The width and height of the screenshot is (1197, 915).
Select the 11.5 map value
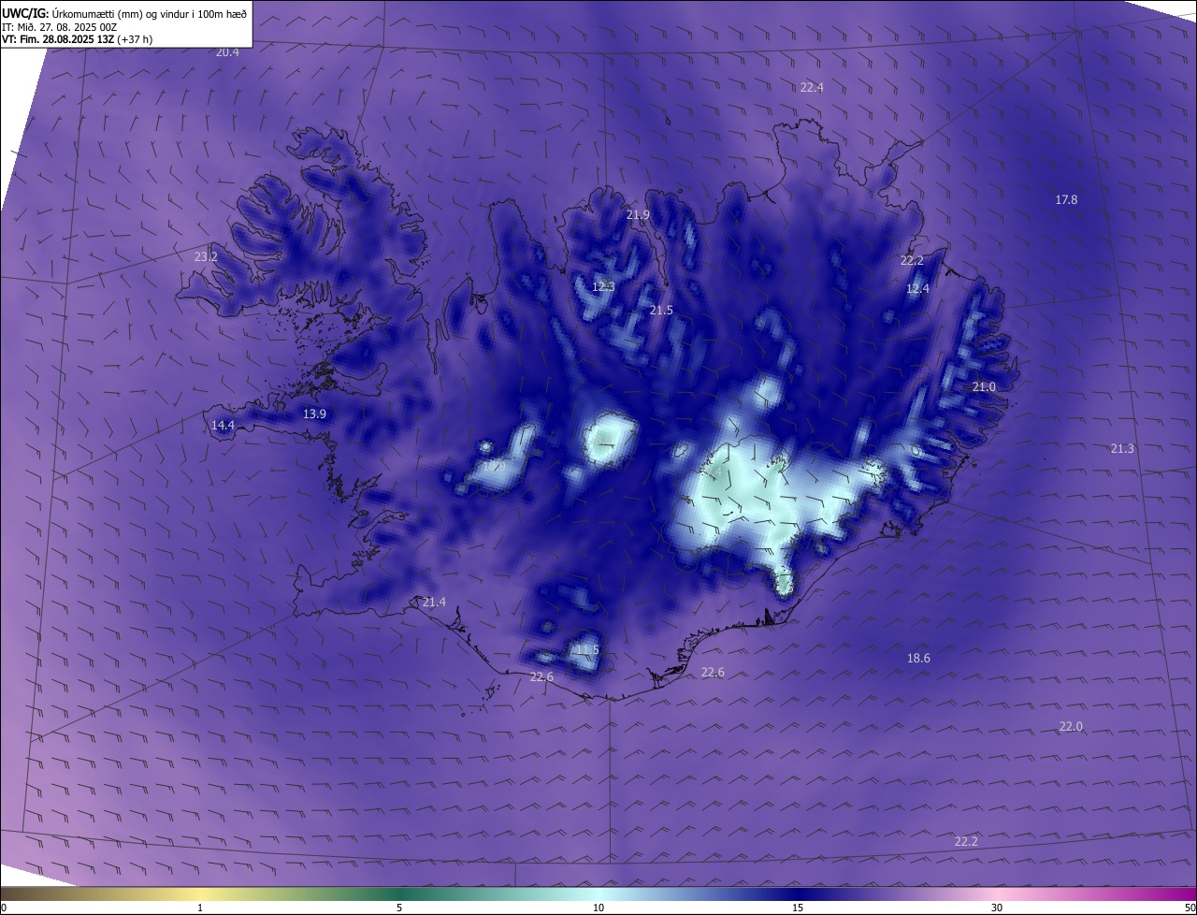586,649
